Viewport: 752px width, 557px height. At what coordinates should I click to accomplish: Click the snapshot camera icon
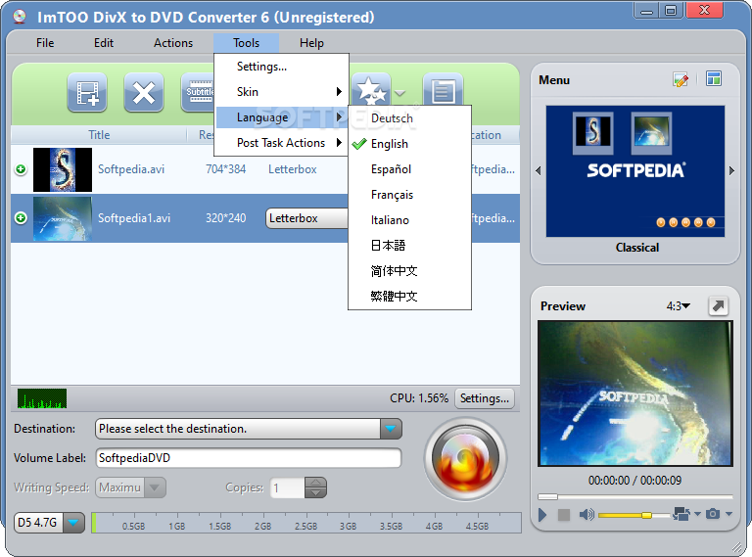tap(713, 514)
